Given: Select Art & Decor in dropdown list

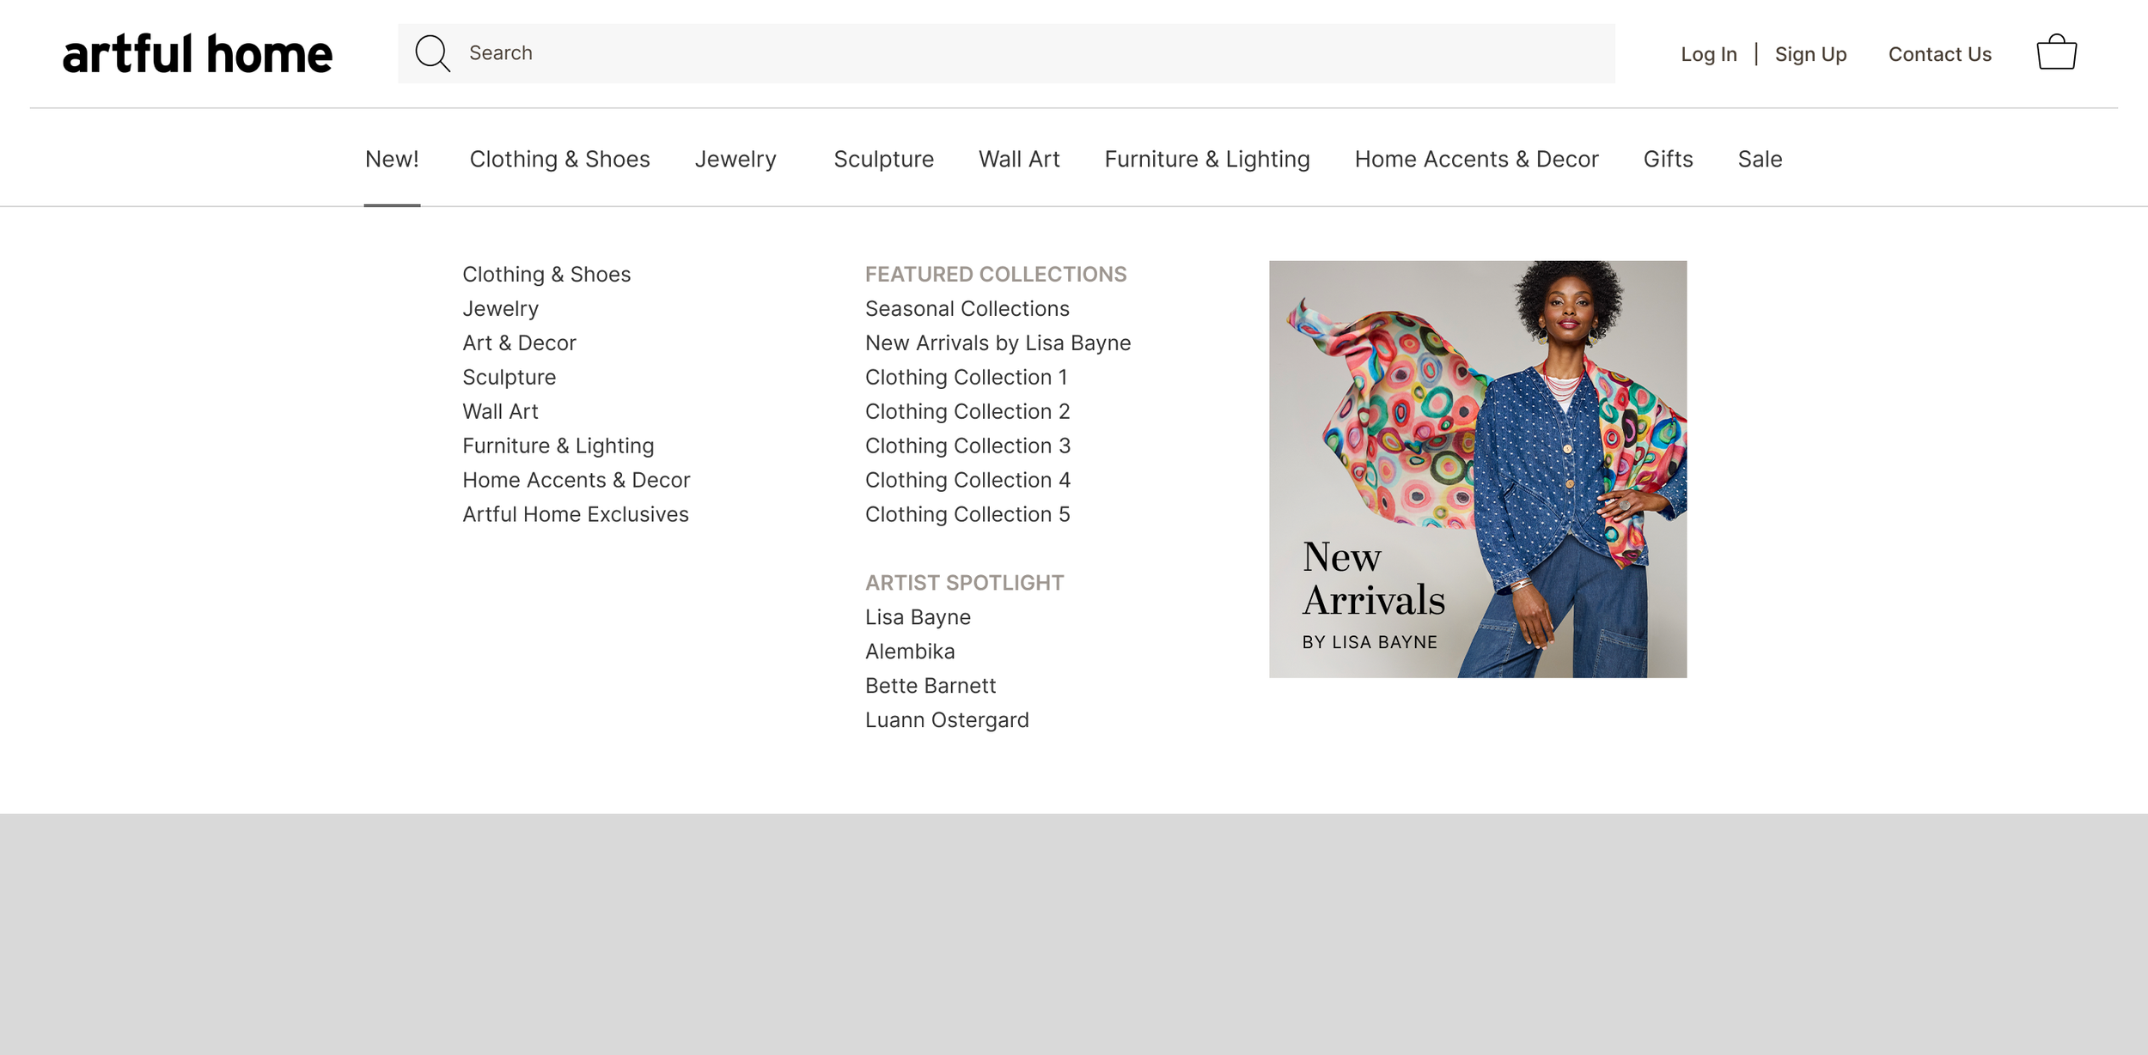Looking at the screenshot, I should click(519, 343).
